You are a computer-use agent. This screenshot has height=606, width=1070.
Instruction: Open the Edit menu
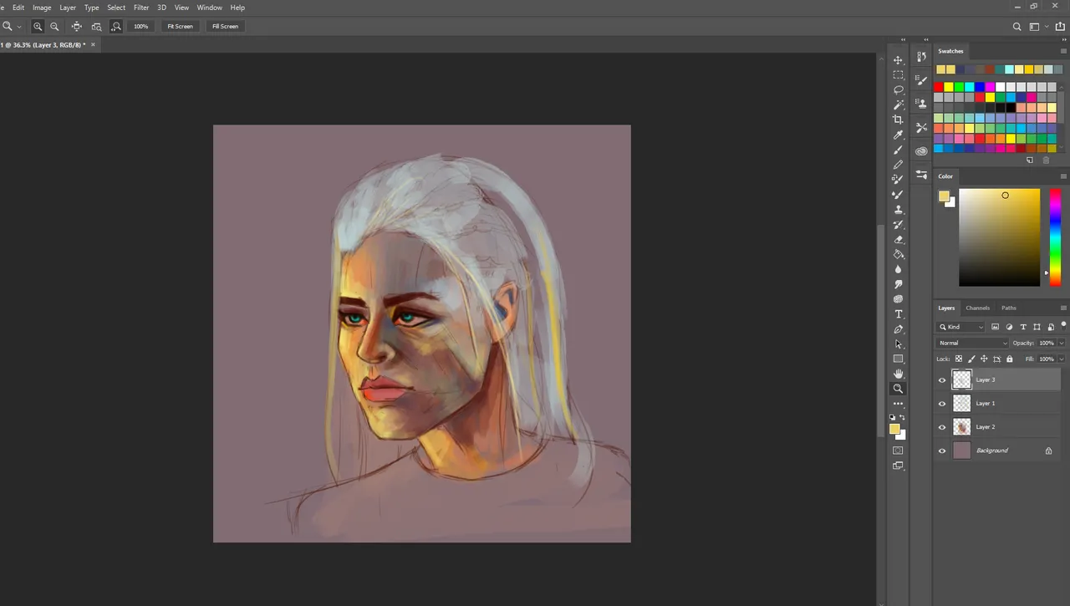pos(18,8)
